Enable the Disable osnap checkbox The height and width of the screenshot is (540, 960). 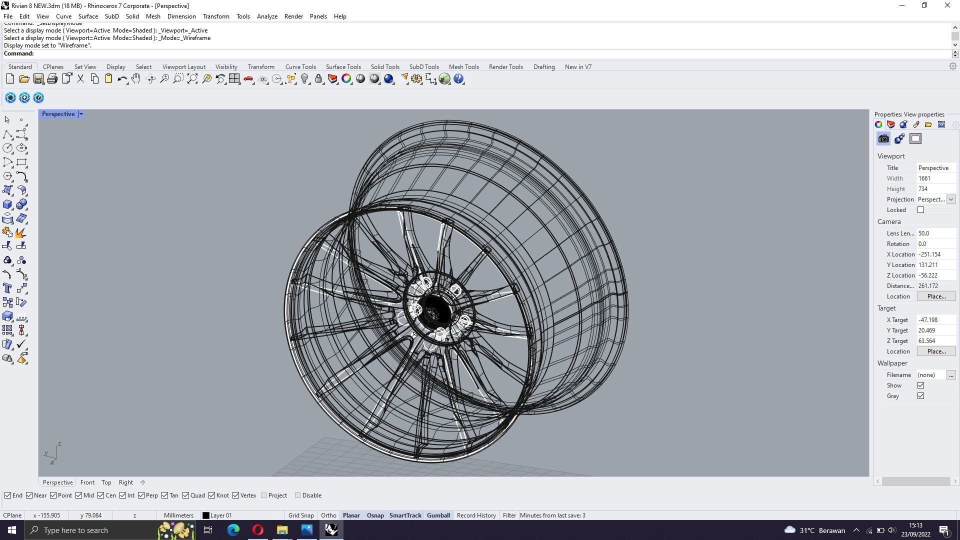coord(297,495)
